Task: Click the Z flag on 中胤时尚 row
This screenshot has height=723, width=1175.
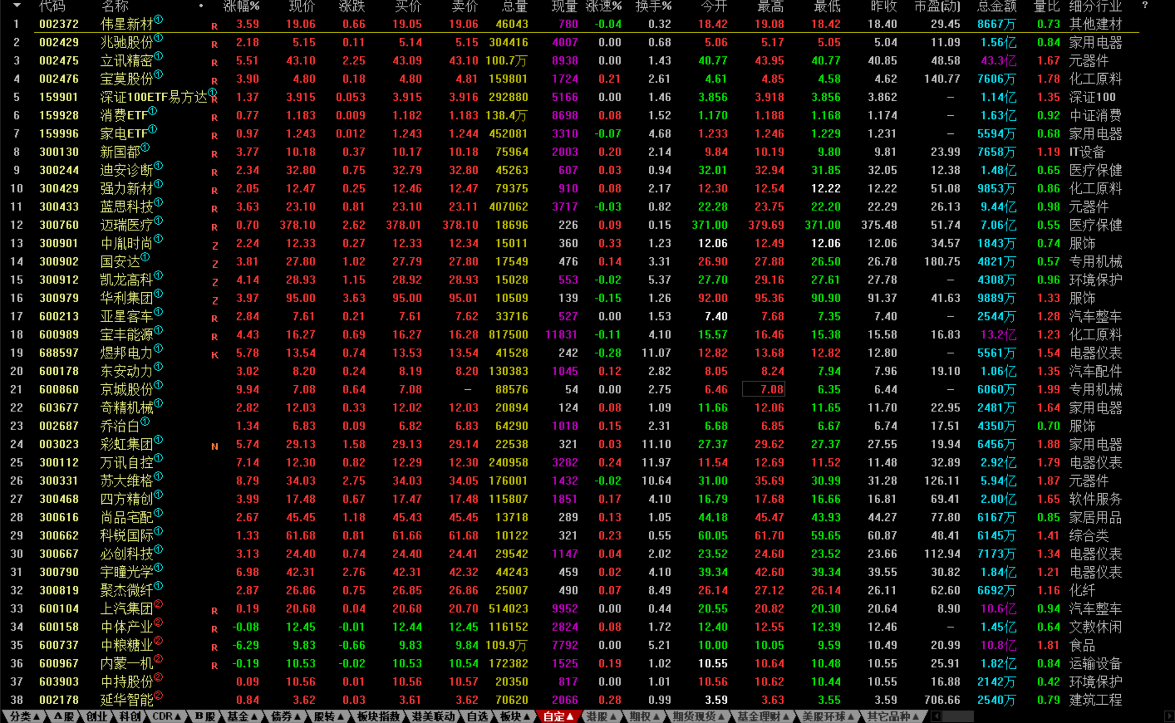Action: coord(215,246)
